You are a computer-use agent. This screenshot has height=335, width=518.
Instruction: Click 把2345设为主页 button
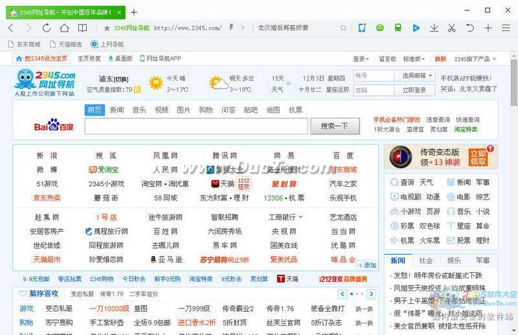41,59
